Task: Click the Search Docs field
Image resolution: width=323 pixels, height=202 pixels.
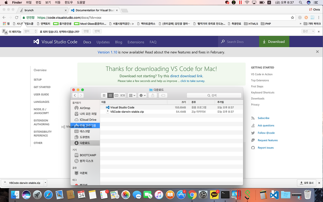Action: click(238, 42)
